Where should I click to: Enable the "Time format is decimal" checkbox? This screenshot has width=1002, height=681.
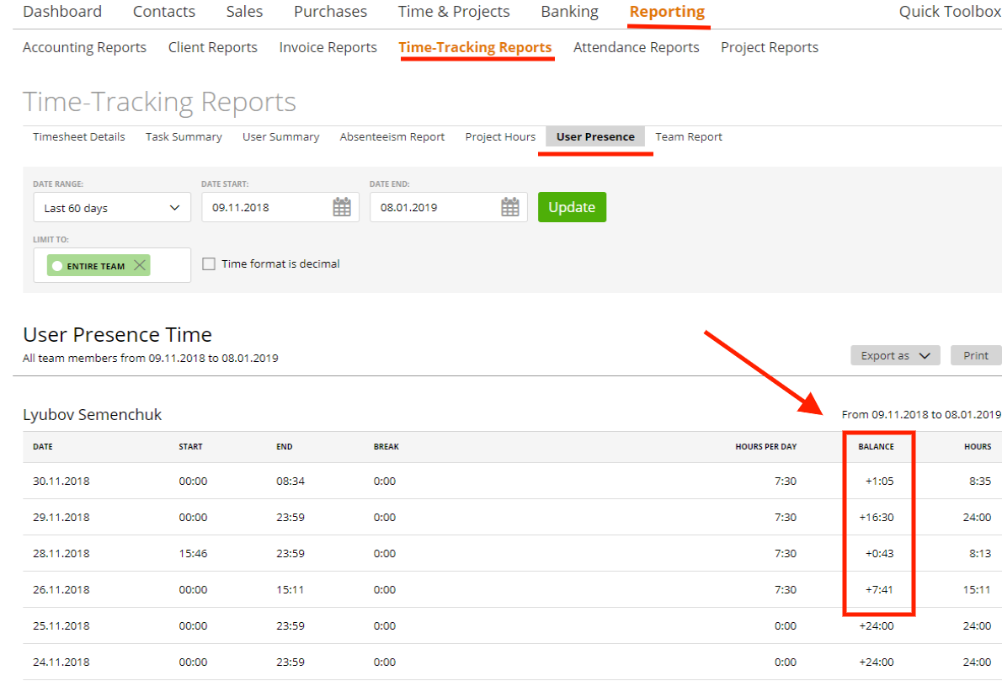208,263
